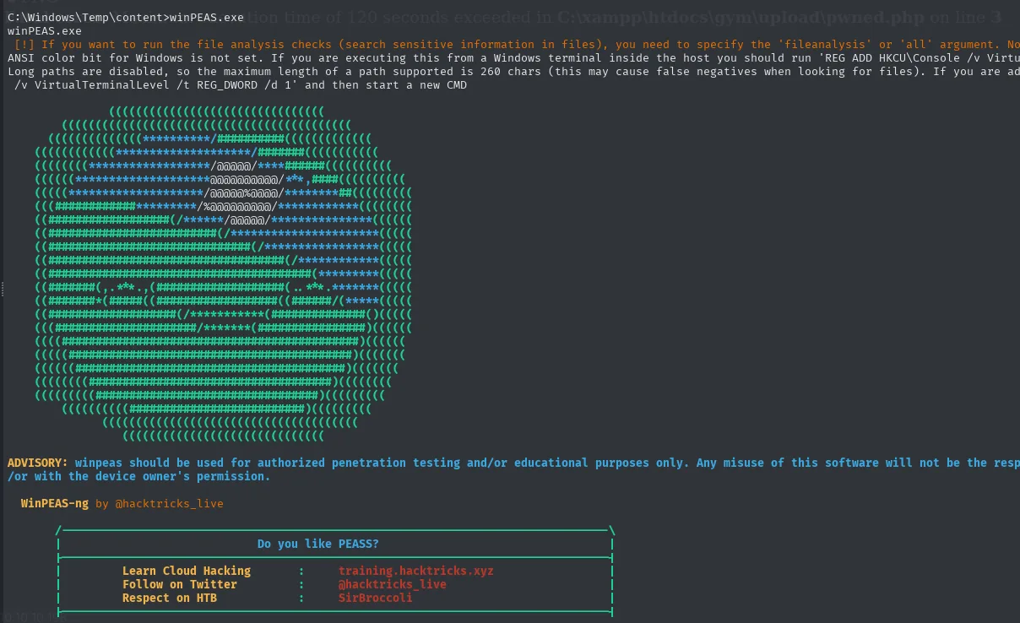Screen dimensions: 1020x623
Task: Click the '/or with the device owner's permission.' line
Action: (x=138, y=476)
